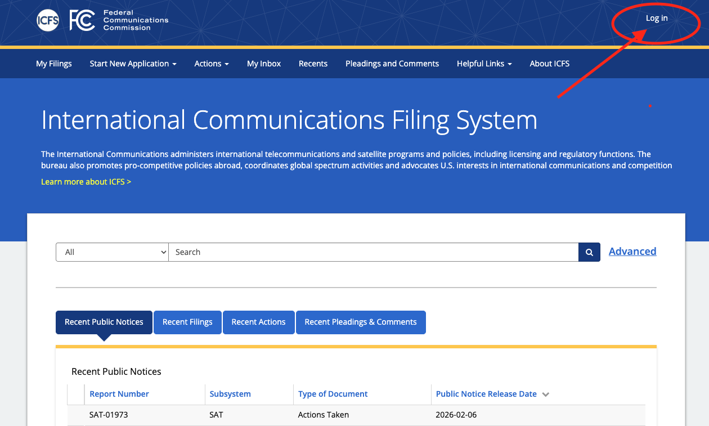Click the SAT subsystem cell
The height and width of the screenshot is (426, 709).
[x=216, y=415]
